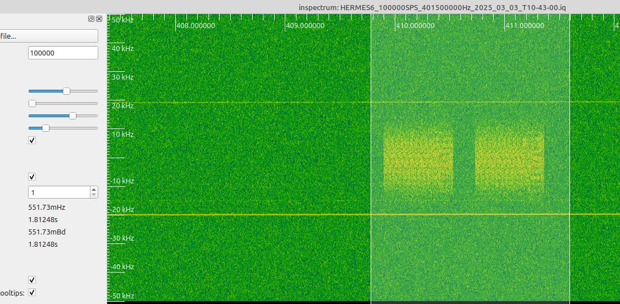Decrease the symbols spinbox value

pyautogui.click(x=94, y=195)
